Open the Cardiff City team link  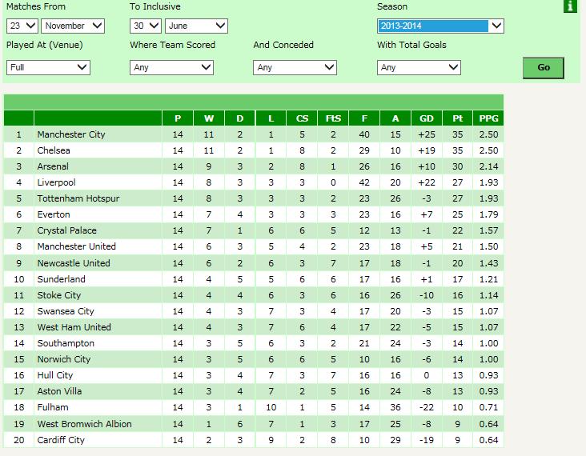(61, 440)
